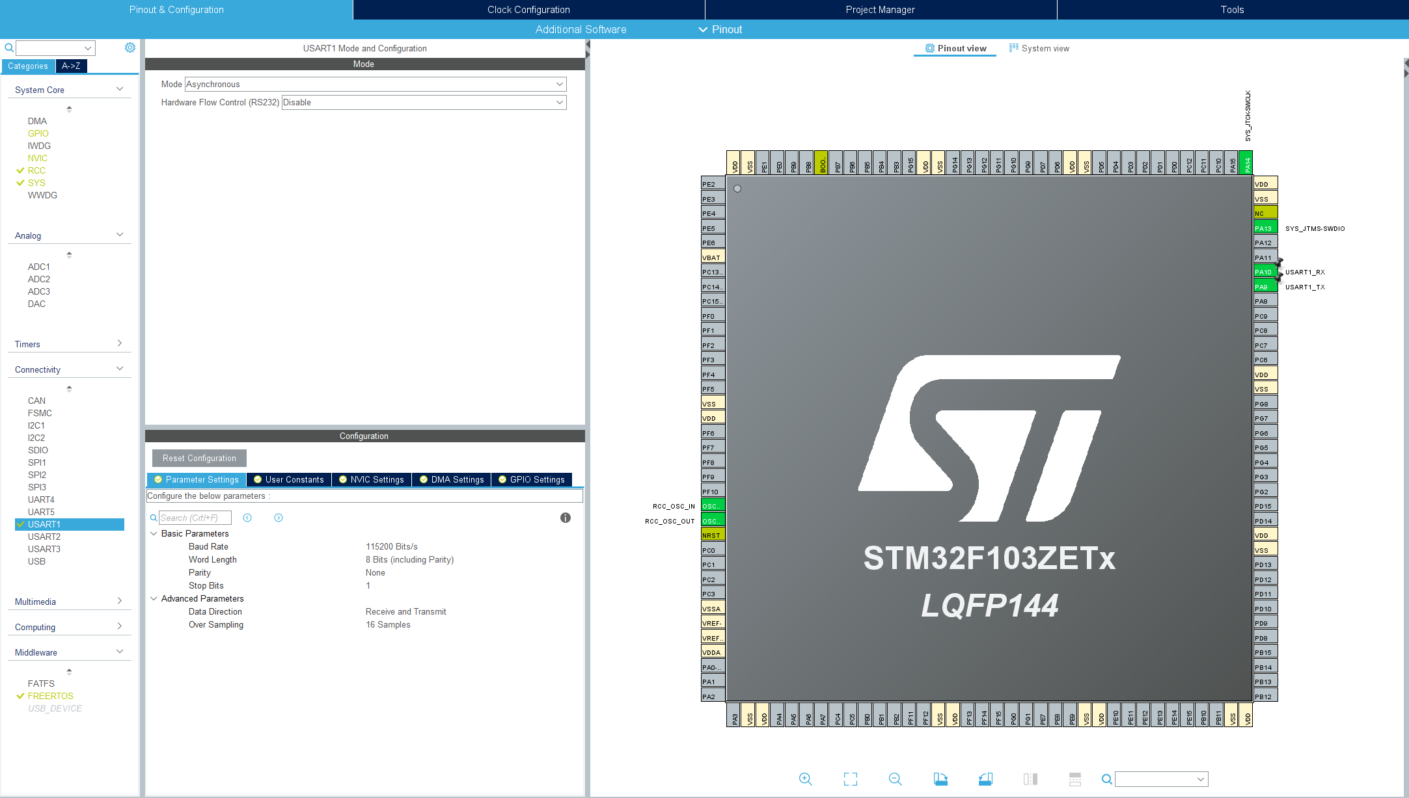Click the parameter info icon
1409x798 pixels.
pyautogui.click(x=565, y=518)
